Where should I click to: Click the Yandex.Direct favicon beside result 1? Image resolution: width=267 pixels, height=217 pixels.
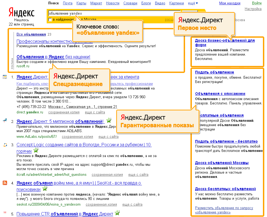click(5, 77)
